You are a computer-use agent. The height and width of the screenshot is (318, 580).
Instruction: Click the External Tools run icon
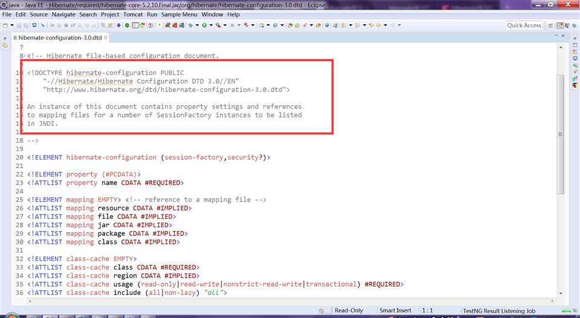218,25
